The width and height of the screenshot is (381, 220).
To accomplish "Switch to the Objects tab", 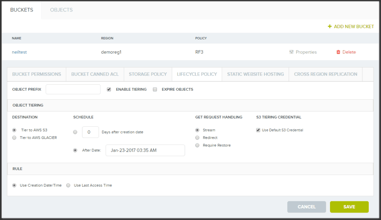I will click(61, 10).
